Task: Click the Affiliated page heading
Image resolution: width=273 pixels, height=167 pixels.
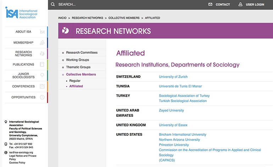Action: coord(130,53)
